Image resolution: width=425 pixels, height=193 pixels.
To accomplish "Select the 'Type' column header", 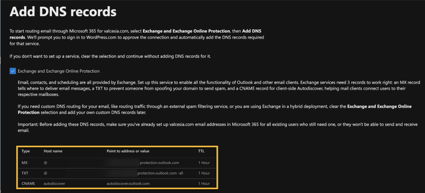I will 26,151.
